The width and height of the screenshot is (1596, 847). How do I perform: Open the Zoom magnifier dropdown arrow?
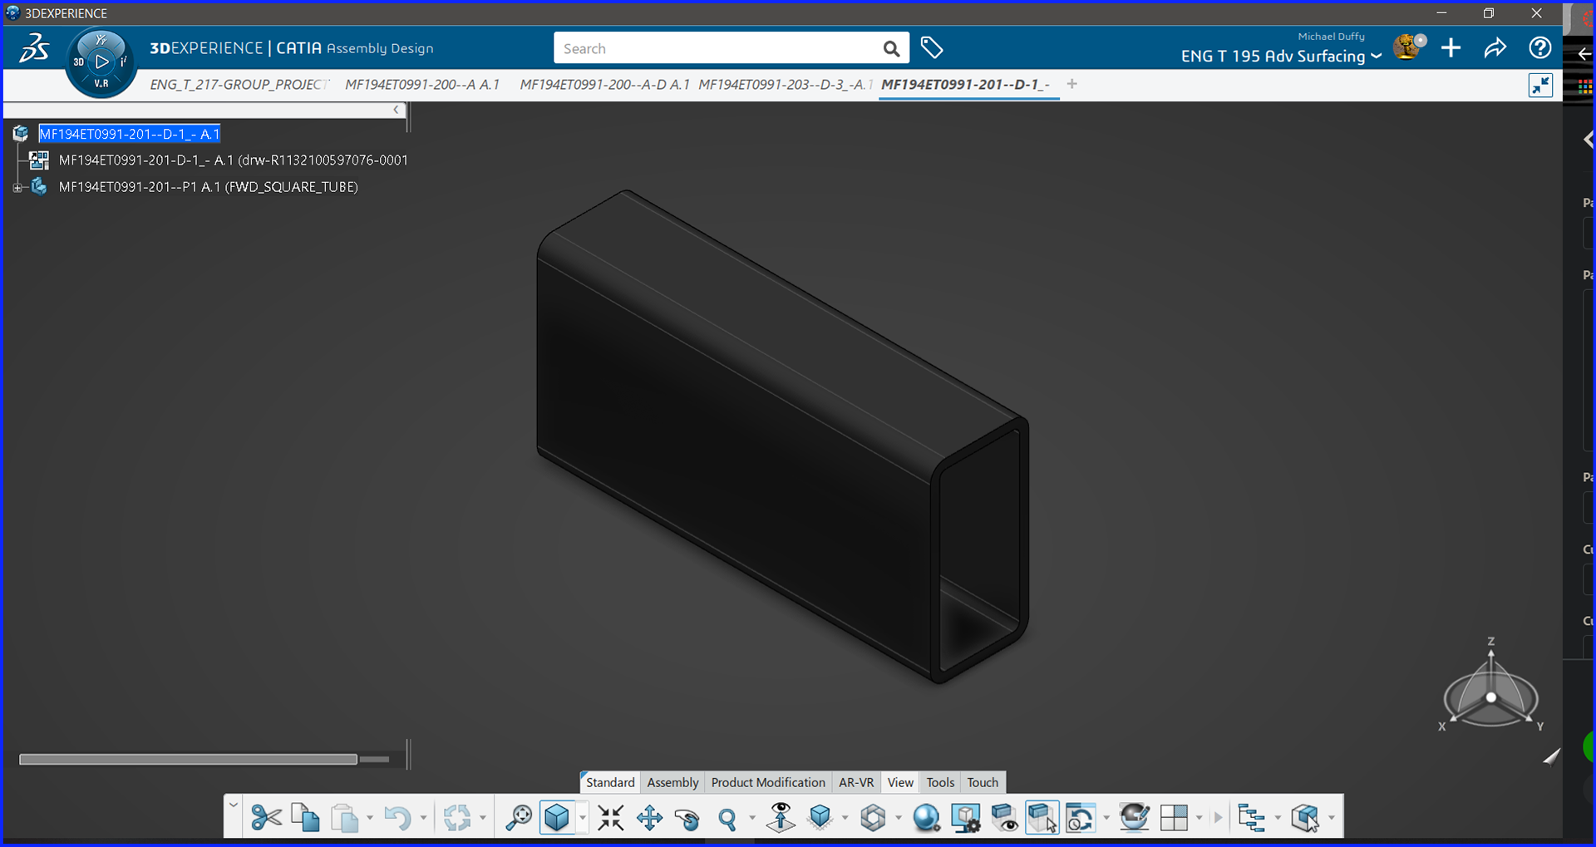[752, 818]
